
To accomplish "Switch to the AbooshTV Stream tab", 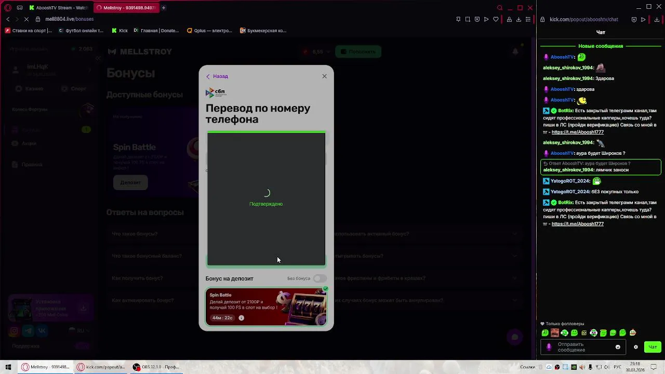I will pos(58,8).
